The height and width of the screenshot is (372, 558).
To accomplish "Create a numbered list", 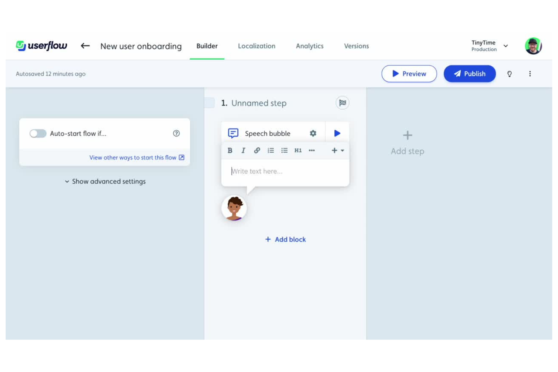I will (271, 150).
